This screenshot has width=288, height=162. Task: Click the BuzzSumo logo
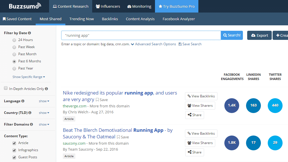coord(25,6)
